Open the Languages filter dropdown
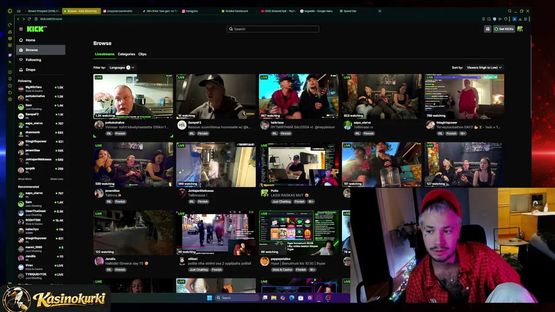 [x=121, y=68]
